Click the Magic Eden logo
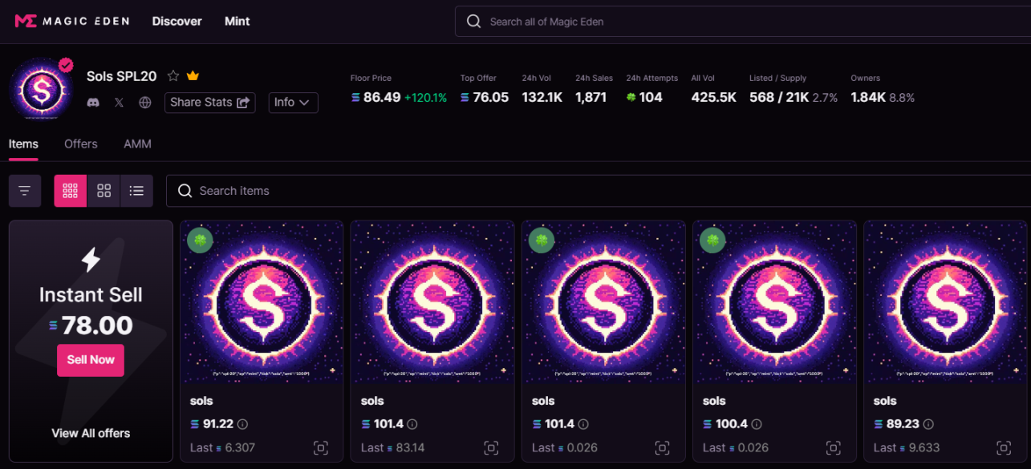The width and height of the screenshot is (1031, 469). 71,22
